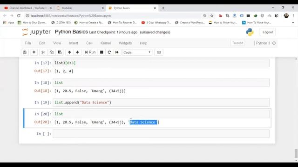Click the shield extension icon
This screenshot has width=298, height=167.
click(262, 16)
